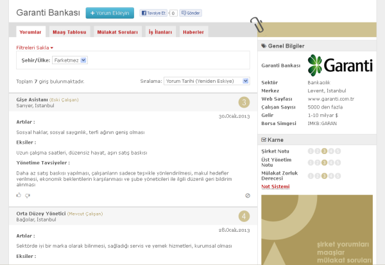
Task: Open the Yorumlar tab
Action: click(x=30, y=32)
